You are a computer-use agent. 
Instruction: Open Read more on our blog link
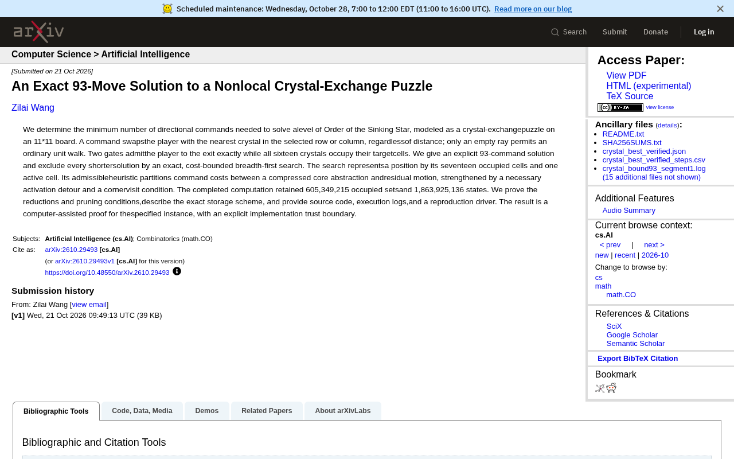(x=533, y=9)
